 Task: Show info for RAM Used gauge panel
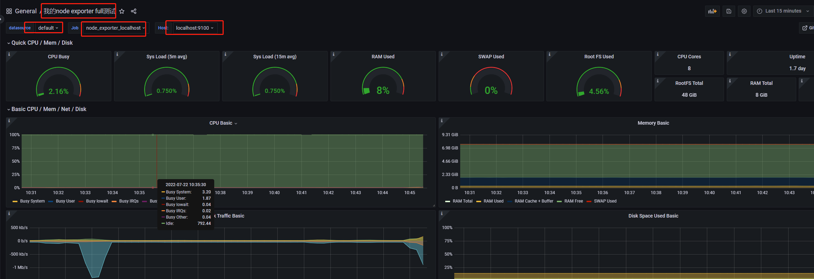tap(334, 54)
